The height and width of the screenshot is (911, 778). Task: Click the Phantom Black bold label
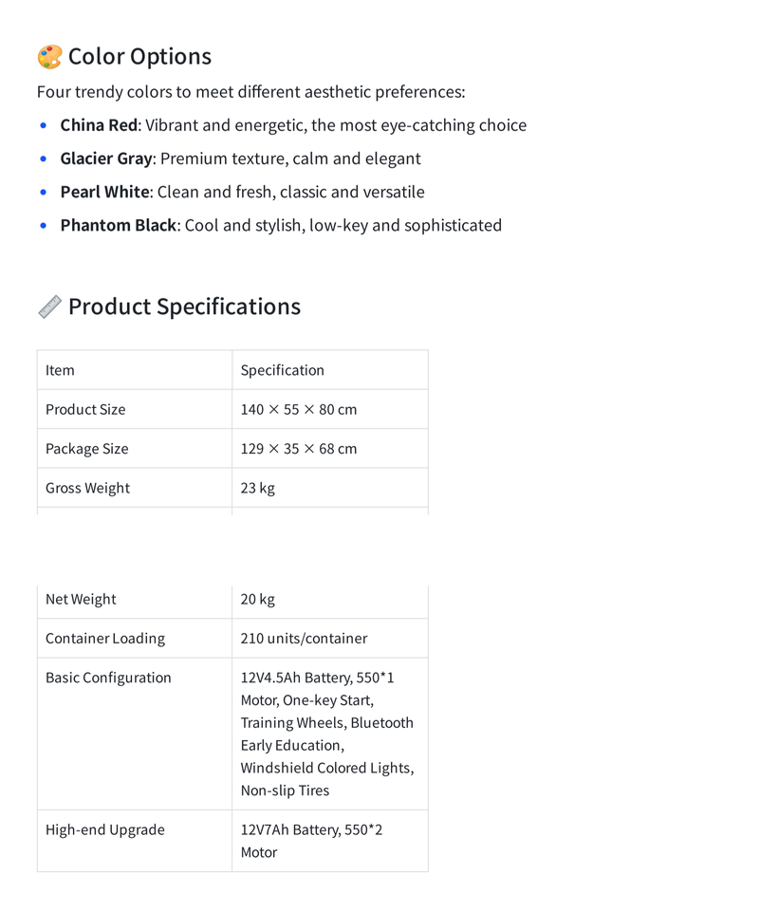[x=119, y=226]
